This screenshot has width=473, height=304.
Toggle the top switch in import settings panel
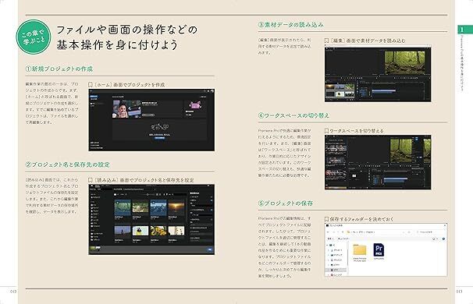pyautogui.click(x=212, y=197)
